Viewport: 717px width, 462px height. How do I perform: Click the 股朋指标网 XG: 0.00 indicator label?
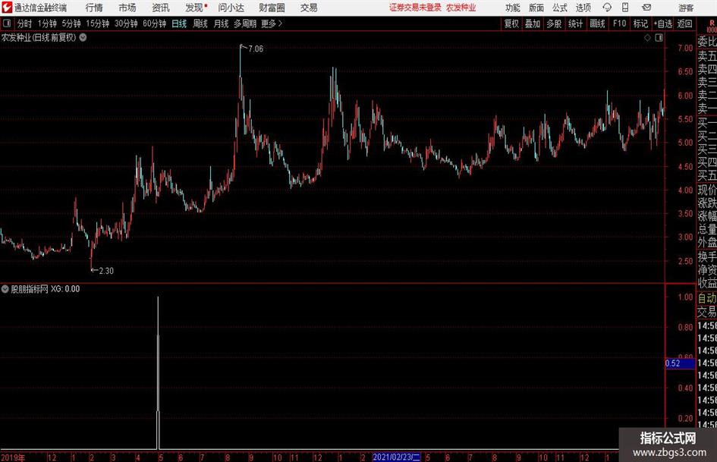point(46,288)
